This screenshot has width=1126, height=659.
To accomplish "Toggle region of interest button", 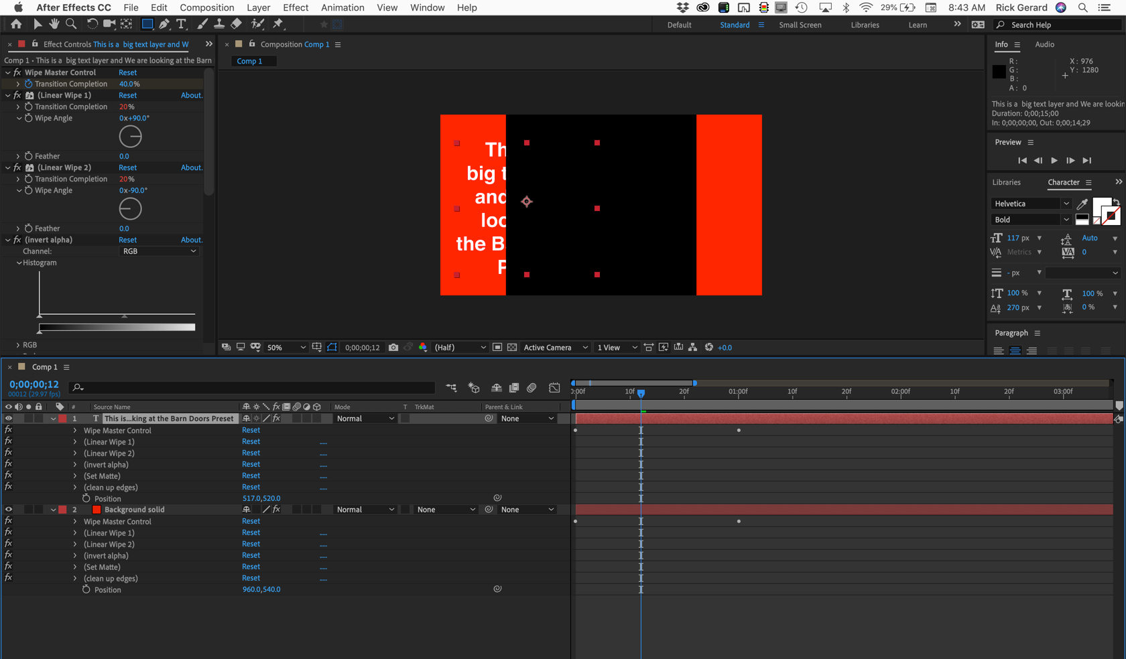I will click(x=497, y=348).
